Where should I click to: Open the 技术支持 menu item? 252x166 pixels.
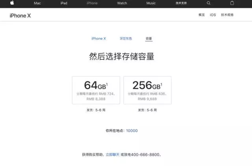181,3
